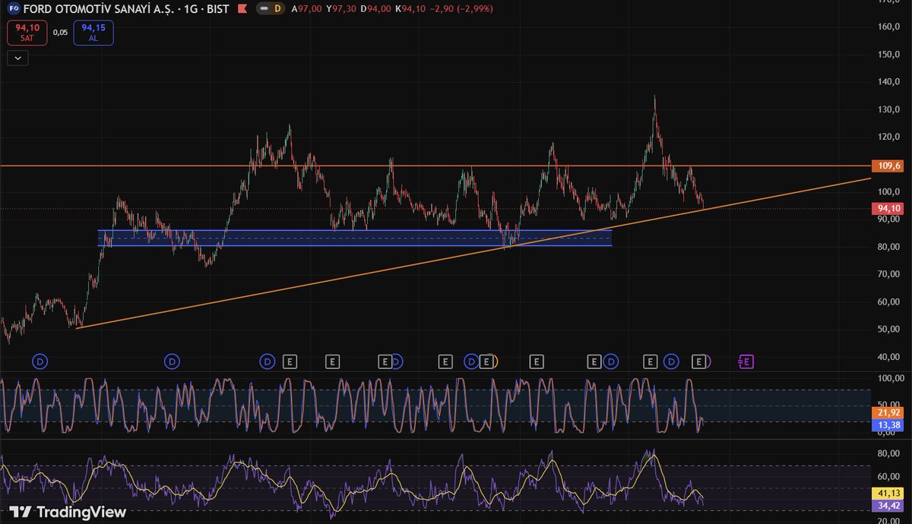Image resolution: width=912 pixels, height=524 pixels.
Task: Click the orange D delayed-data indicator icon
Action: tap(277, 9)
